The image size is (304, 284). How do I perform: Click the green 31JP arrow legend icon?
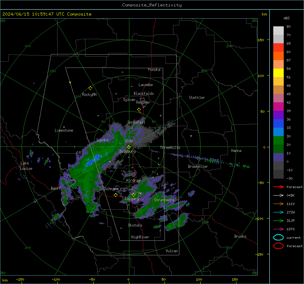[278, 221]
